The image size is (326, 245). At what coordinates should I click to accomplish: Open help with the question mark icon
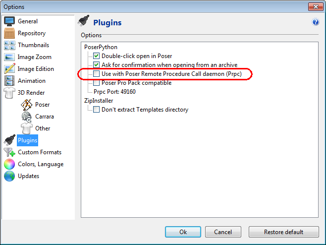316,22
